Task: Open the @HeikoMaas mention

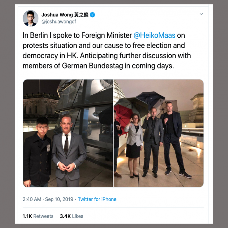Action: coord(155,35)
